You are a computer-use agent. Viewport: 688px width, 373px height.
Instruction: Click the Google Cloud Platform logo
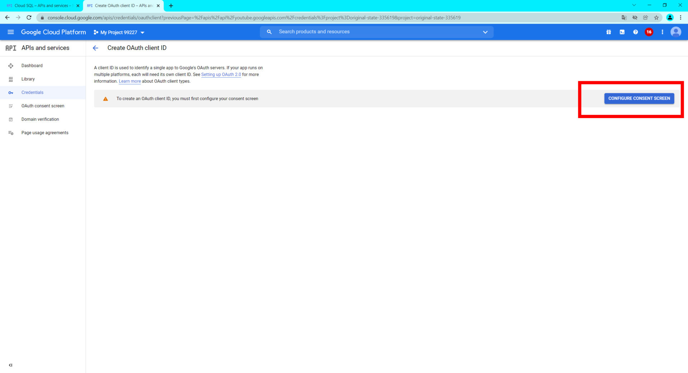[53, 32]
